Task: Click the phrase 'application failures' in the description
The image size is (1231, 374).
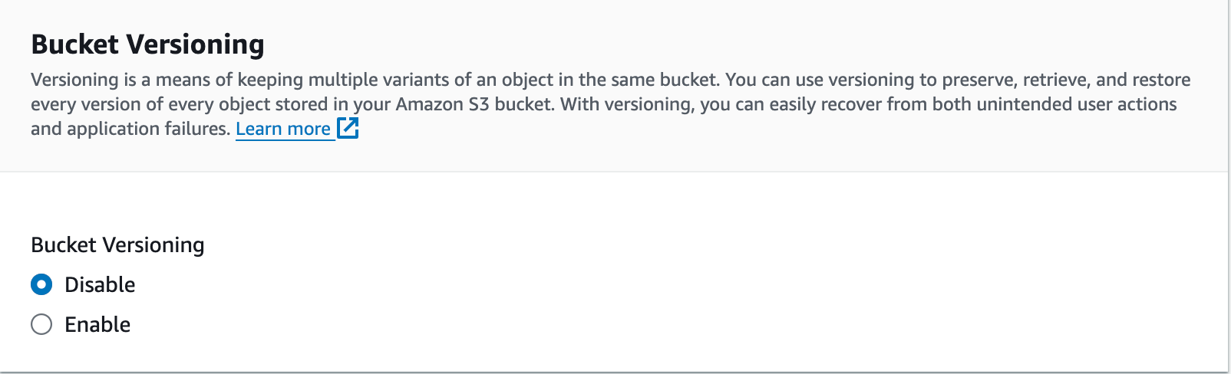Action: [x=149, y=129]
